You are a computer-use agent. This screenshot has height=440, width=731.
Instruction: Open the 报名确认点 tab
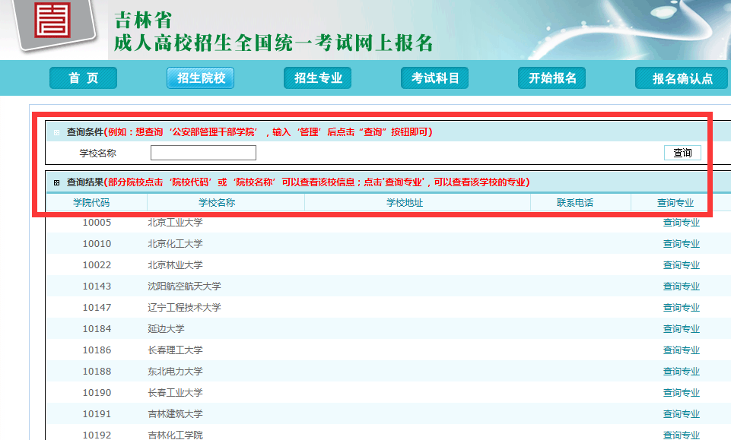[682, 78]
